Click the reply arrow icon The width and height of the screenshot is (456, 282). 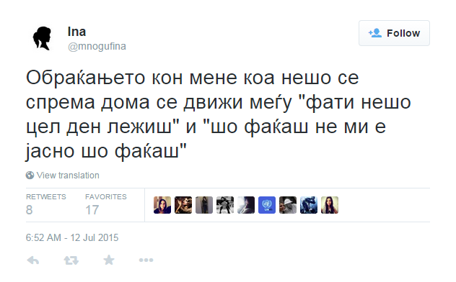click(x=33, y=260)
